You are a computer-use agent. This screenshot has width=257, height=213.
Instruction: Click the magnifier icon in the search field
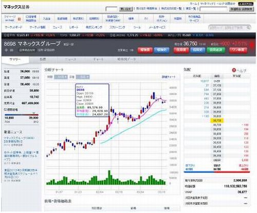248,27
